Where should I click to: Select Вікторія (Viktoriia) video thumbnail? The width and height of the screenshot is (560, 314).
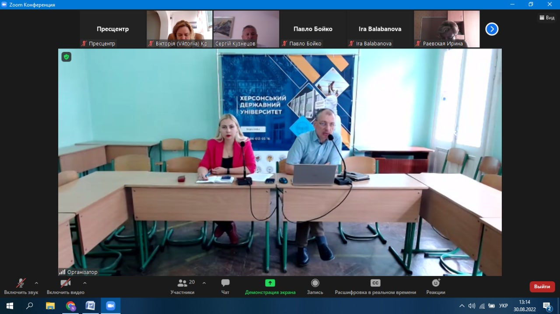click(x=179, y=29)
